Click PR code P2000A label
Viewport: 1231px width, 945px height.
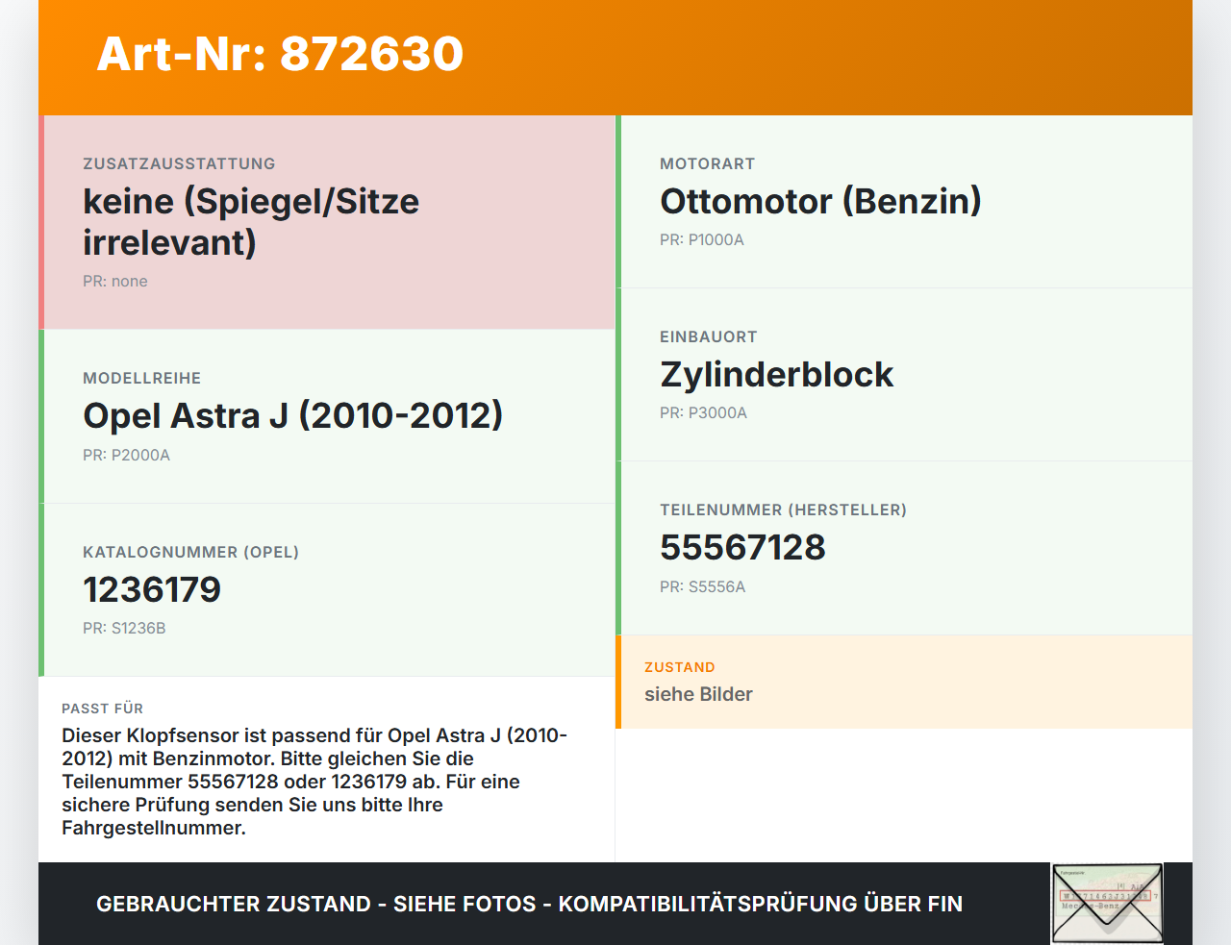click(x=126, y=455)
